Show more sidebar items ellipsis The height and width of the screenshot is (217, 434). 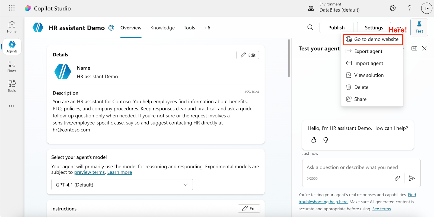tap(12, 106)
